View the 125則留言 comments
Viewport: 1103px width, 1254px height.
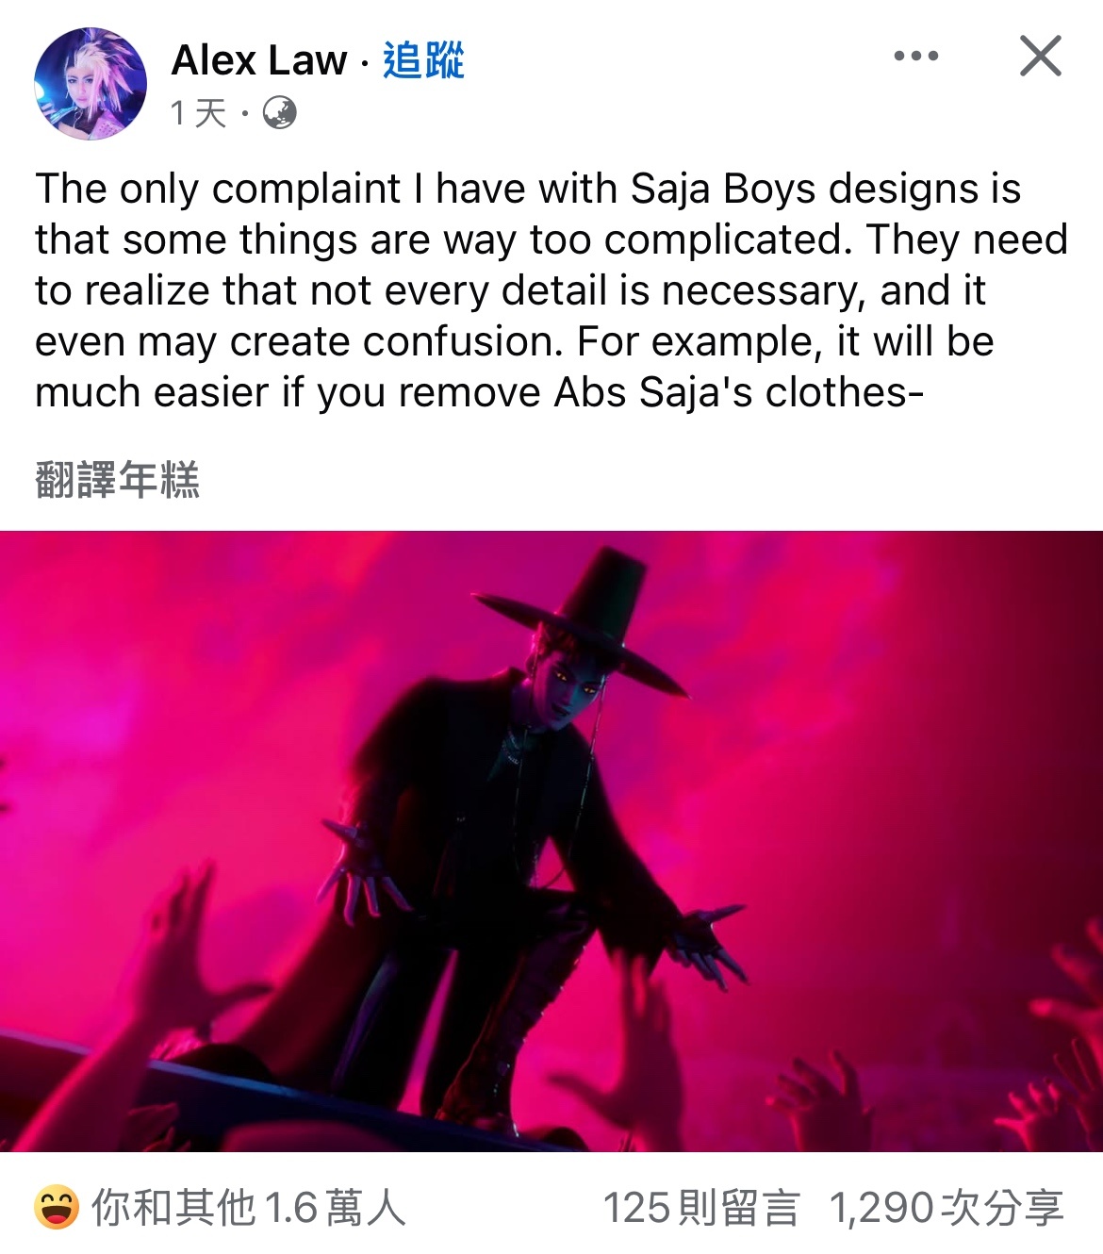[x=700, y=1208]
